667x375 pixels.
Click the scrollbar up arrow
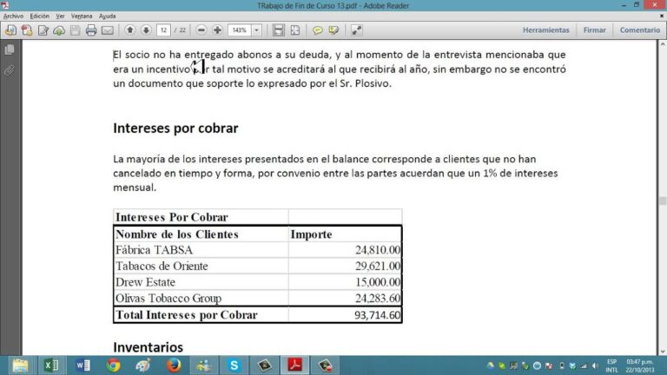pos(663,43)
